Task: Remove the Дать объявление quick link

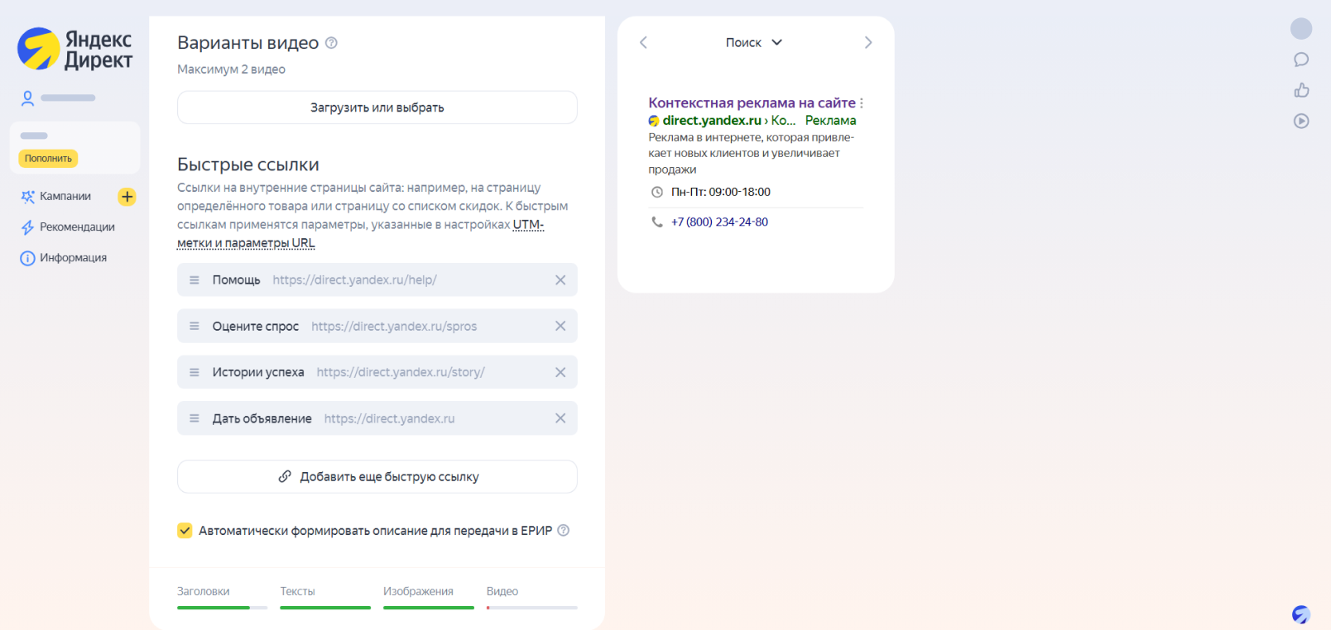Action: [x=560, y=419]
